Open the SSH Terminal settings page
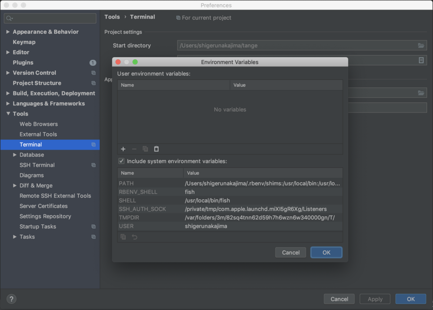Image resolution: width=433 pixels, height=310 pixels. (x=37, y=165)
